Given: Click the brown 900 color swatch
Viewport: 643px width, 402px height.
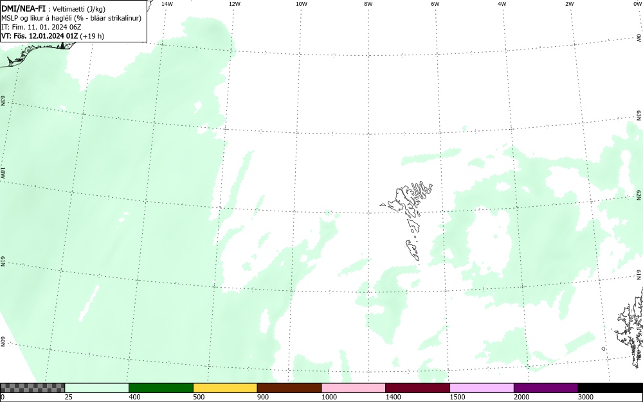Looking at the screenshot, I should [289, 388].
